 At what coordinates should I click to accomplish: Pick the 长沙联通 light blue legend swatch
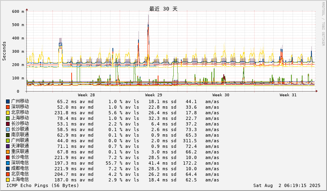[8, 129]
